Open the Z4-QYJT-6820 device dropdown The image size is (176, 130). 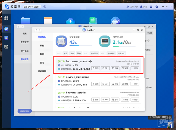click(32, 7)
